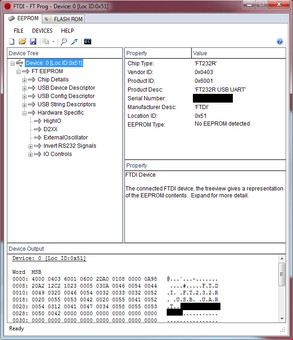Viewport: 293px width, 340px height.
Task: Click the Property column header
Action: (x=158, y=53)
